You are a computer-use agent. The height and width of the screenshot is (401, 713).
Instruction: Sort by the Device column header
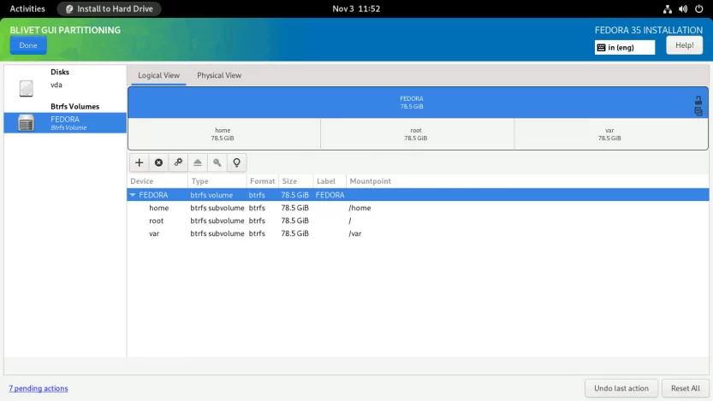tap(157, 180)
